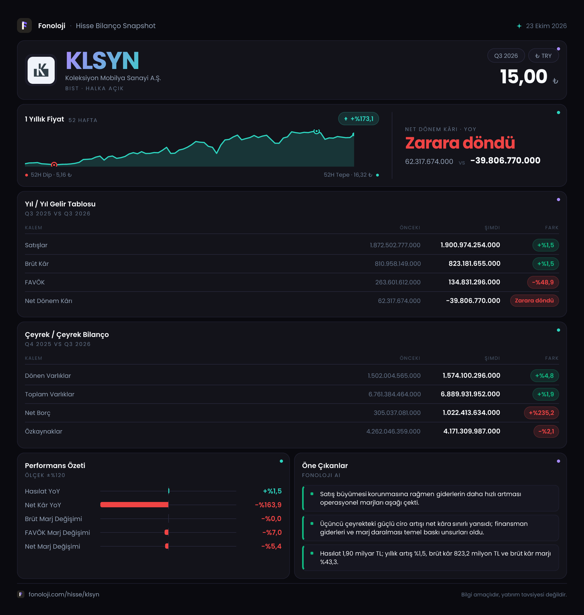
Task: Click the Net Kâr YoY red bar
Action: [x=134, y=505]
